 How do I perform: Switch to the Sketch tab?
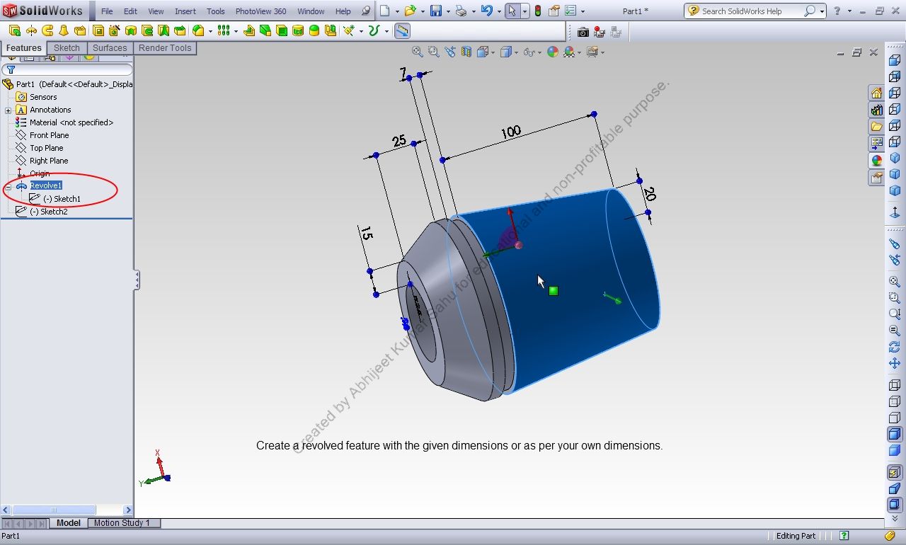(67, 48)
